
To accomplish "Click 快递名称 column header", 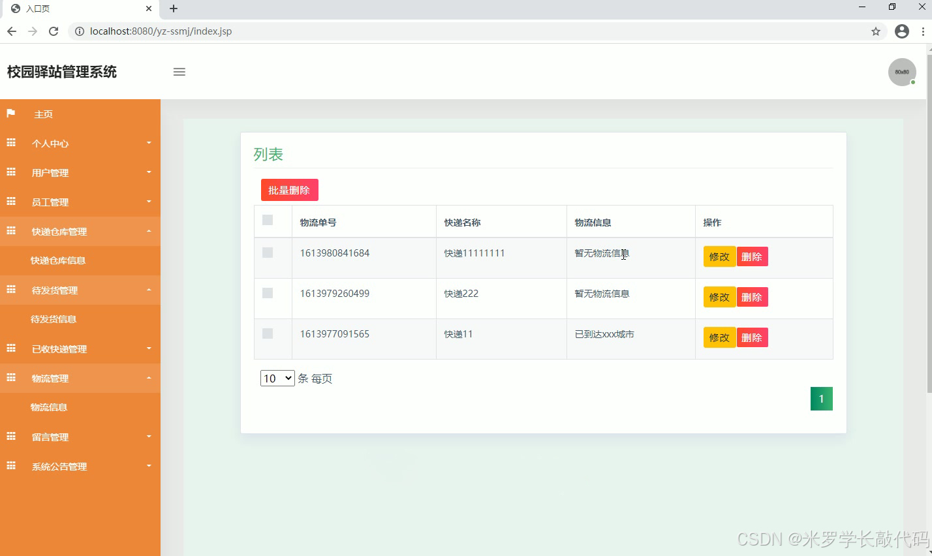I will tap(462, 223).
